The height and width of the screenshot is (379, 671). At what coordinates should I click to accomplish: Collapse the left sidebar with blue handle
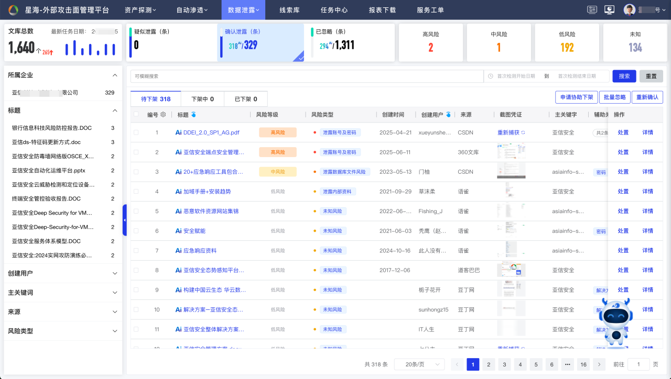point(125,220)
